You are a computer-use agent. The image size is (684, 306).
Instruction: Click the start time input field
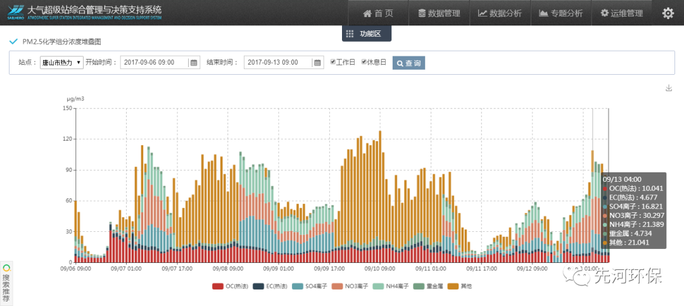pos(155,63)
